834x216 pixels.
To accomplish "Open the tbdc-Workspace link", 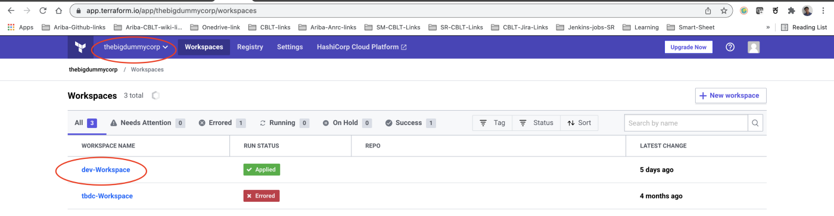I will click(107, 196).
